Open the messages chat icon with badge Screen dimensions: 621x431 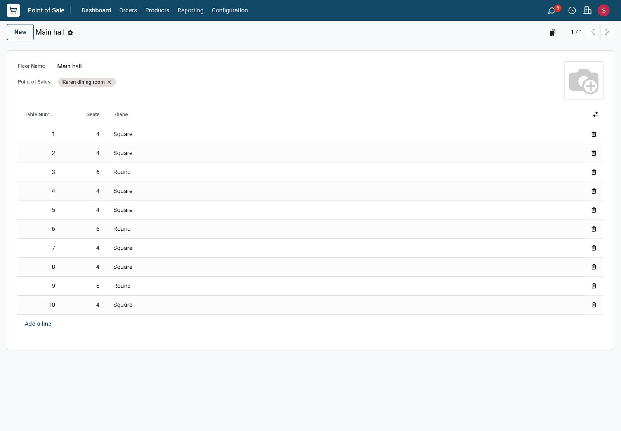point(552,10)
